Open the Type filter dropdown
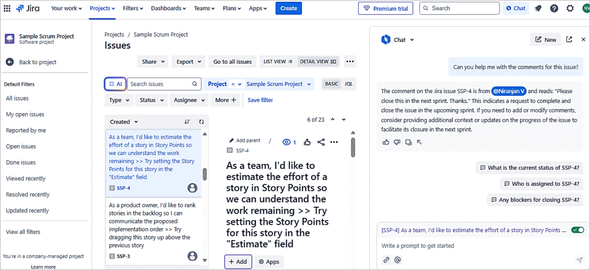The image size is (590, 270). pyautogui.click(x=119, y=100)
